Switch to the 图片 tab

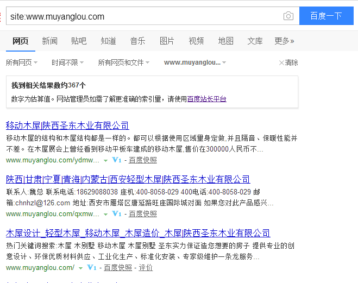167,41
